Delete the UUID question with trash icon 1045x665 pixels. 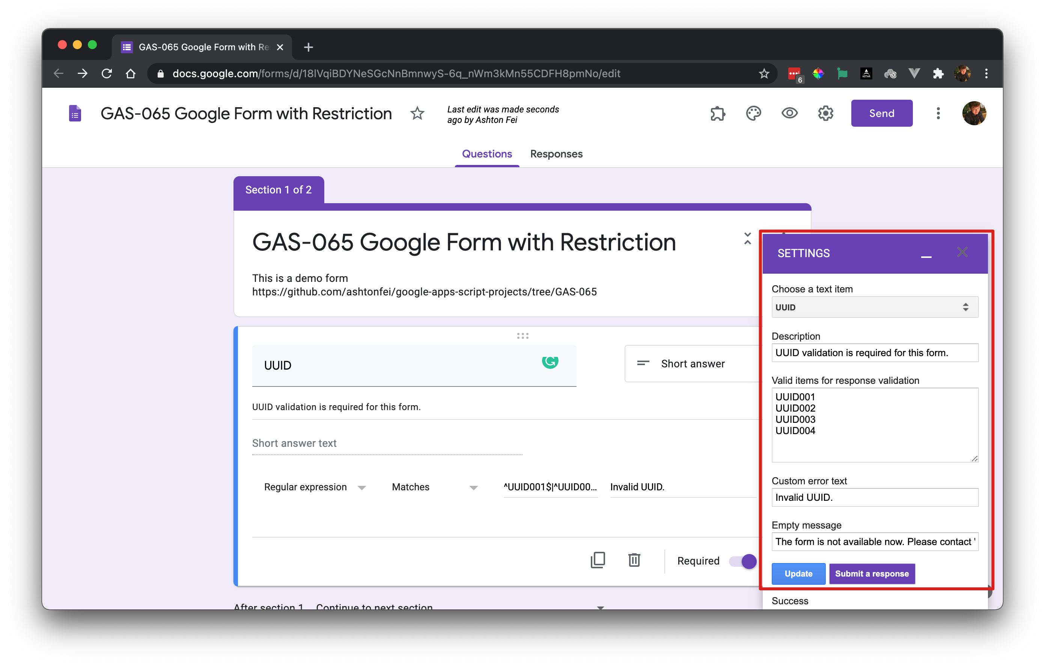(634, 560)
